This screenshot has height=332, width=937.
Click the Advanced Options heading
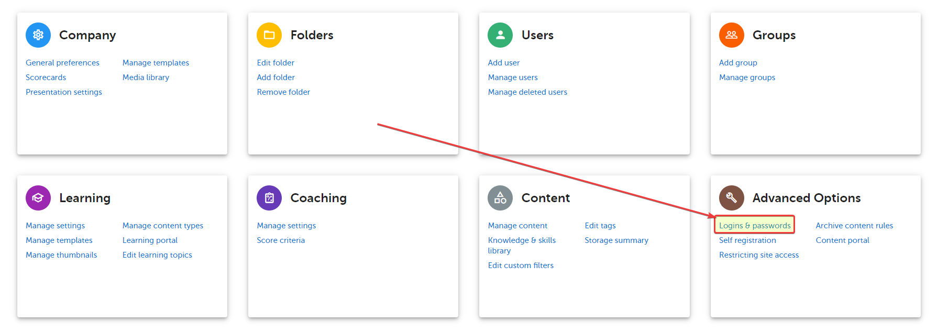(x=807, y=198)
